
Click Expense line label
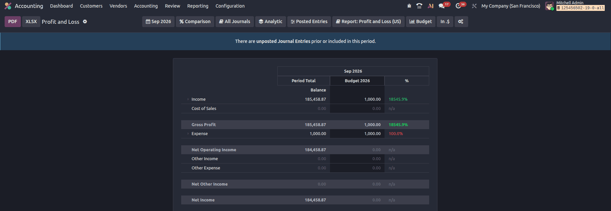[x=200, y=134]
